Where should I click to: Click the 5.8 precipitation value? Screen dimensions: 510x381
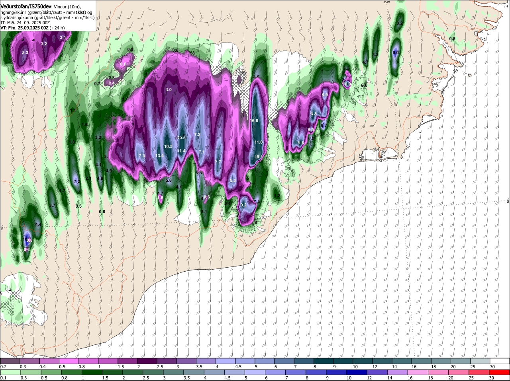[169, 180]
